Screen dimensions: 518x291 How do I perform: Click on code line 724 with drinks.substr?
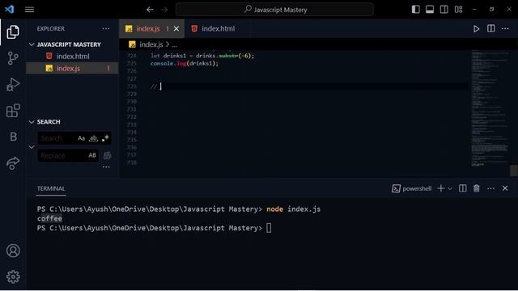pyautogui.click(x=202, y=56)
